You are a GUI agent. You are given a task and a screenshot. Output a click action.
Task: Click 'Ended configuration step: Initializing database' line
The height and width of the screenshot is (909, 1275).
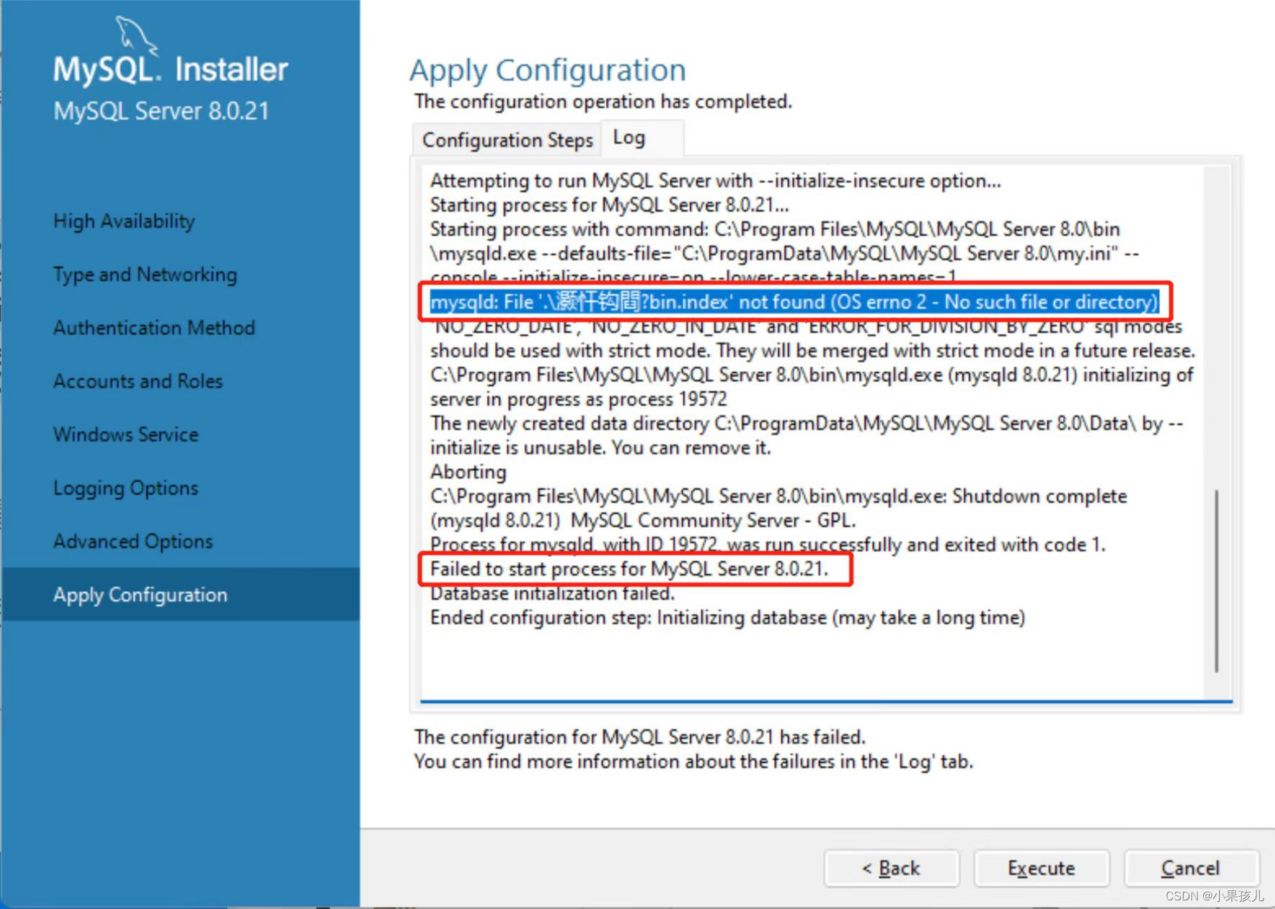click(x=727, y=618)
